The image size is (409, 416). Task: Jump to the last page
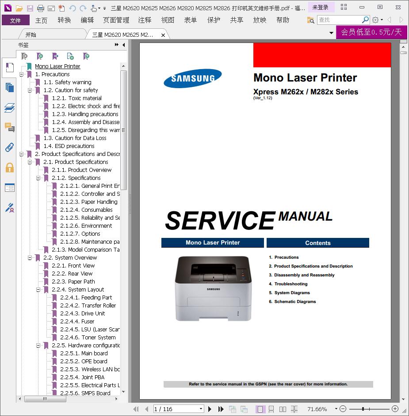coord(221,409)
